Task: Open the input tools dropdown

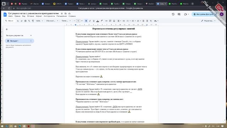Action: coord(156,21)
